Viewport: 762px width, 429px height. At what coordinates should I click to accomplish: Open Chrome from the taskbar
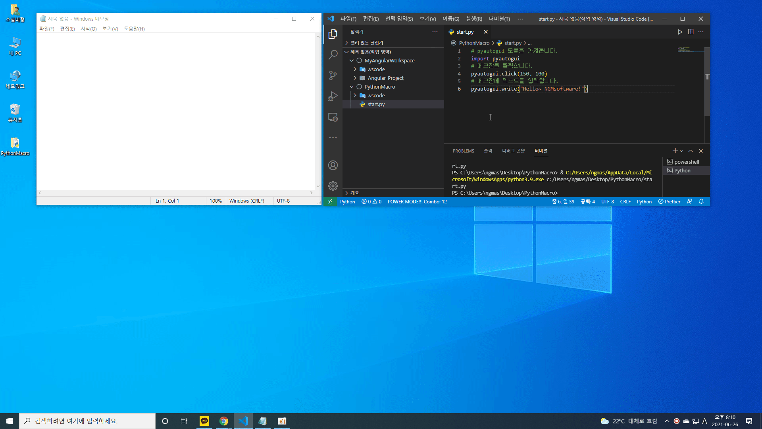pos(224,421)
